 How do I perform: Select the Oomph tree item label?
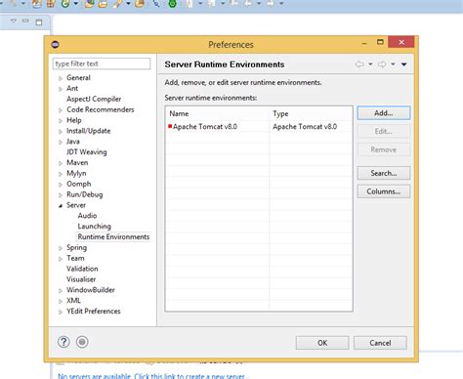click(x=79, y=184)
